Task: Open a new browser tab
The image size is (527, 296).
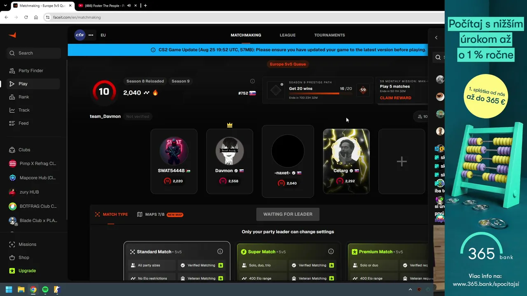Action: tap(145, 6)
